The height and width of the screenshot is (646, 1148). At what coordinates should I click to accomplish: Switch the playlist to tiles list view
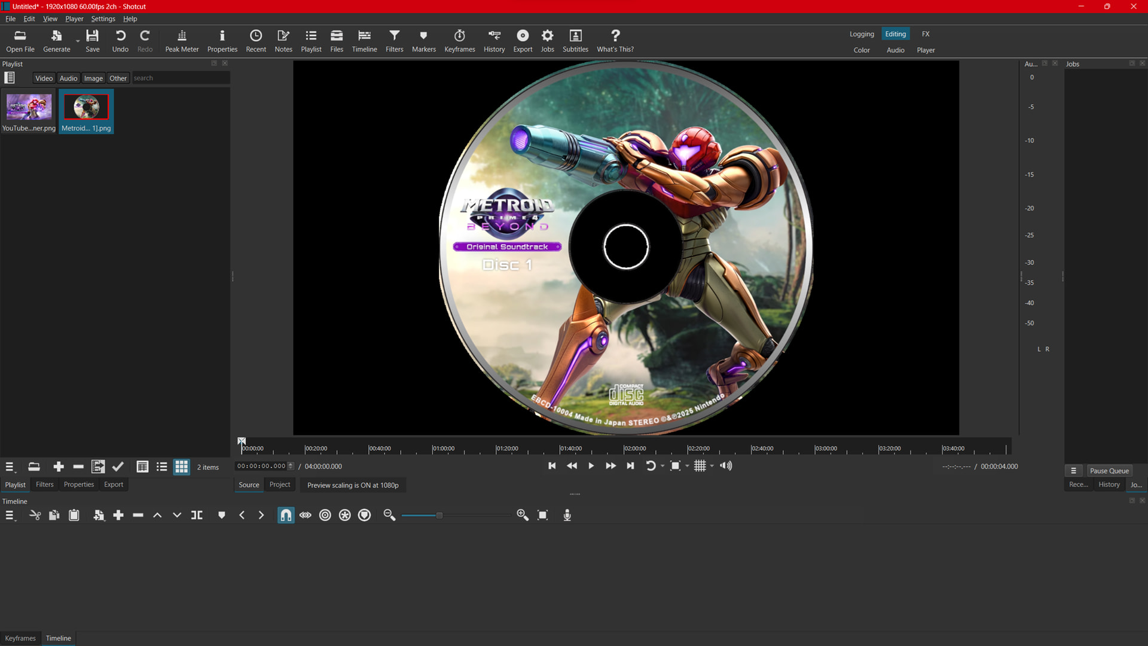point(162,467)
